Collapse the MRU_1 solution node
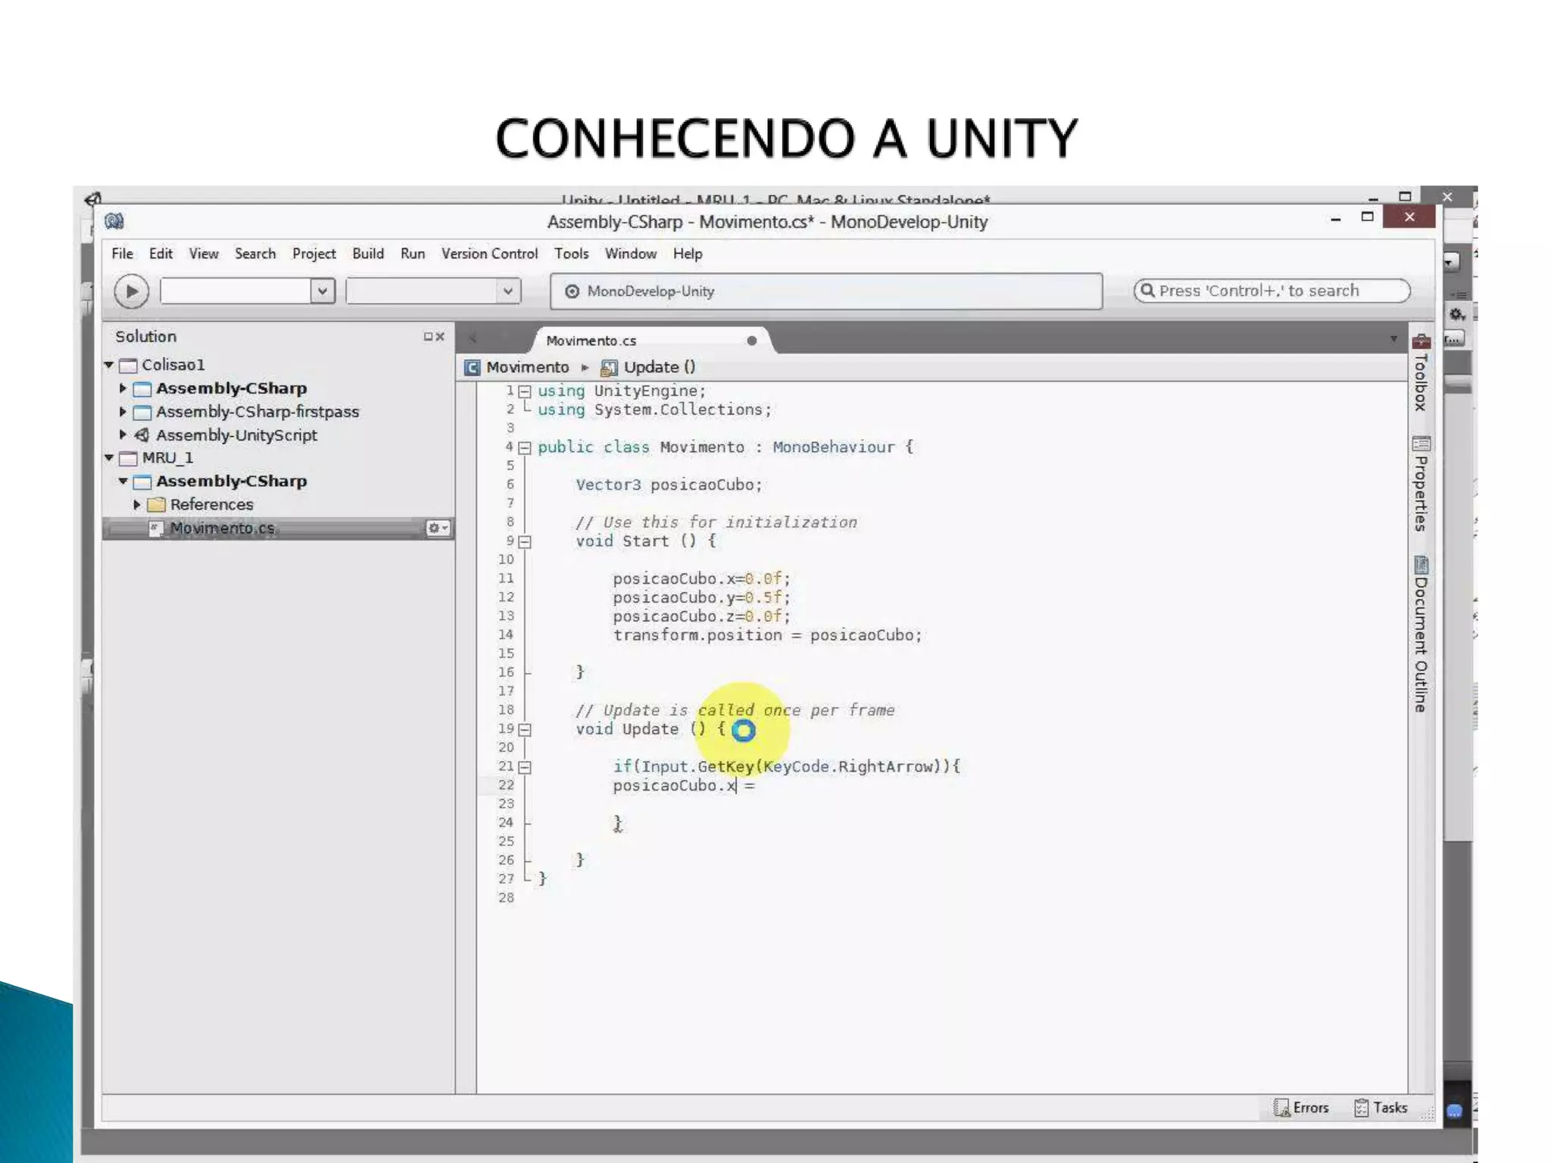 click(x=109, y=458)
